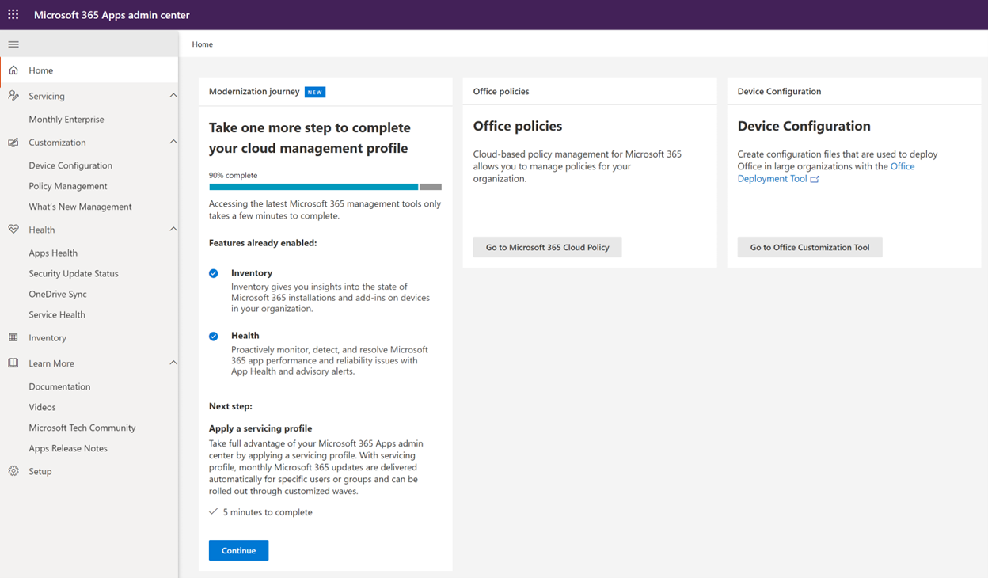Viewport: 988px width, 578px height.
Task: Open the Office Deployment Tool link
Action: (773, 178)
